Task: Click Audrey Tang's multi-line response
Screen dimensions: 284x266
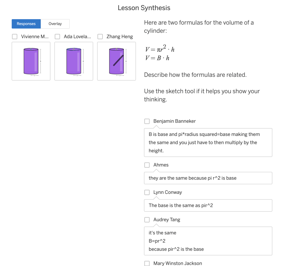Action: [208, 241]
